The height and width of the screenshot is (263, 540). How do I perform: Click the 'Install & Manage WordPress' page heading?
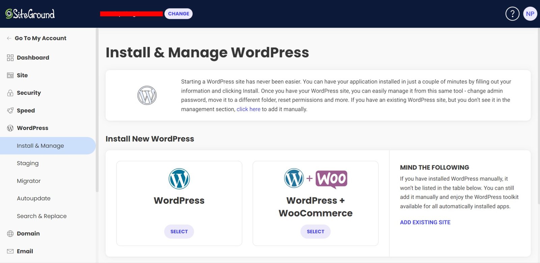pos(207,53)
